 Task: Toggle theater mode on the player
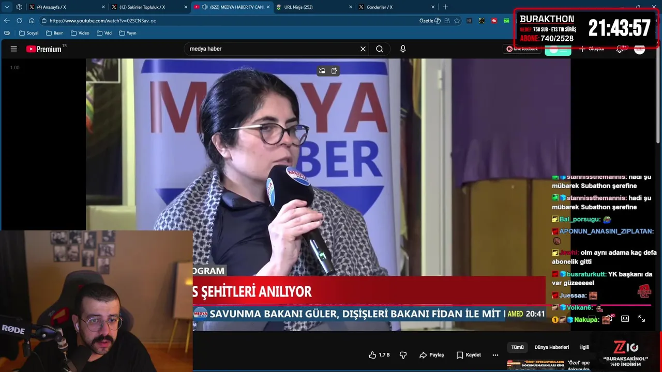(625, 319)
